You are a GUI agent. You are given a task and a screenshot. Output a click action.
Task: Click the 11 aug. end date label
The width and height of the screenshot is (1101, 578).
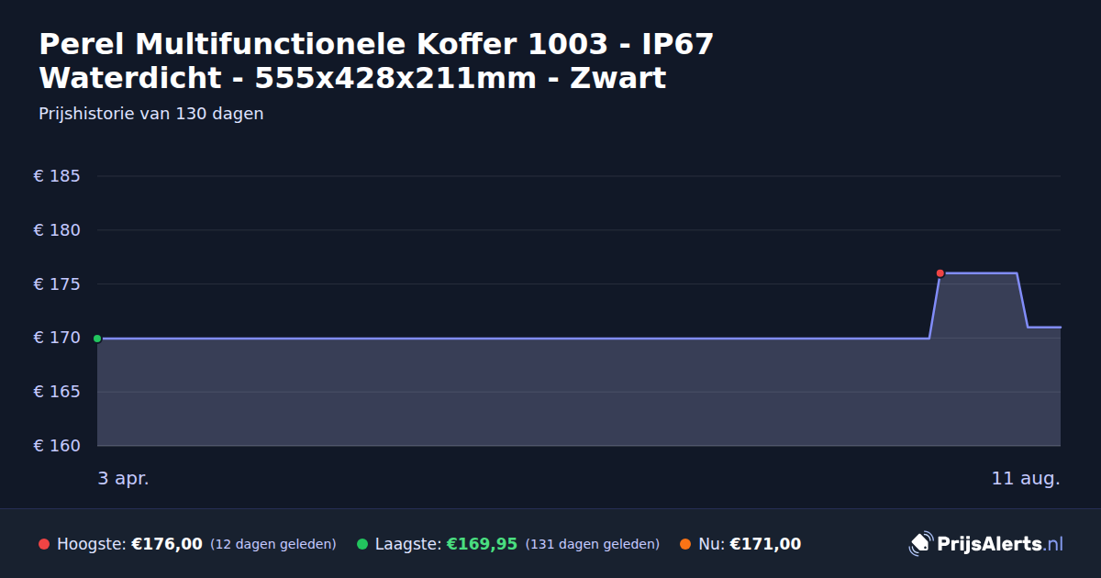(1026, 478)
